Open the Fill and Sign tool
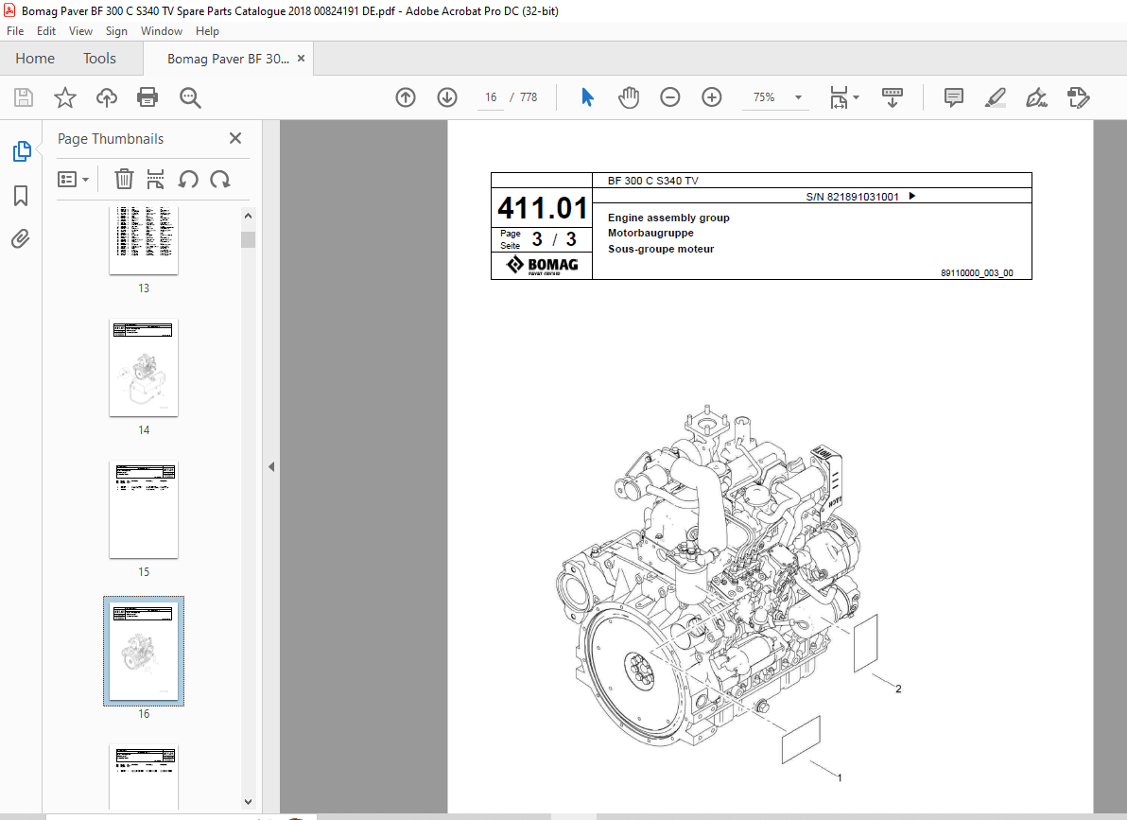The height and width of the screenshot is (820, 1127). tap(1036, 97)
